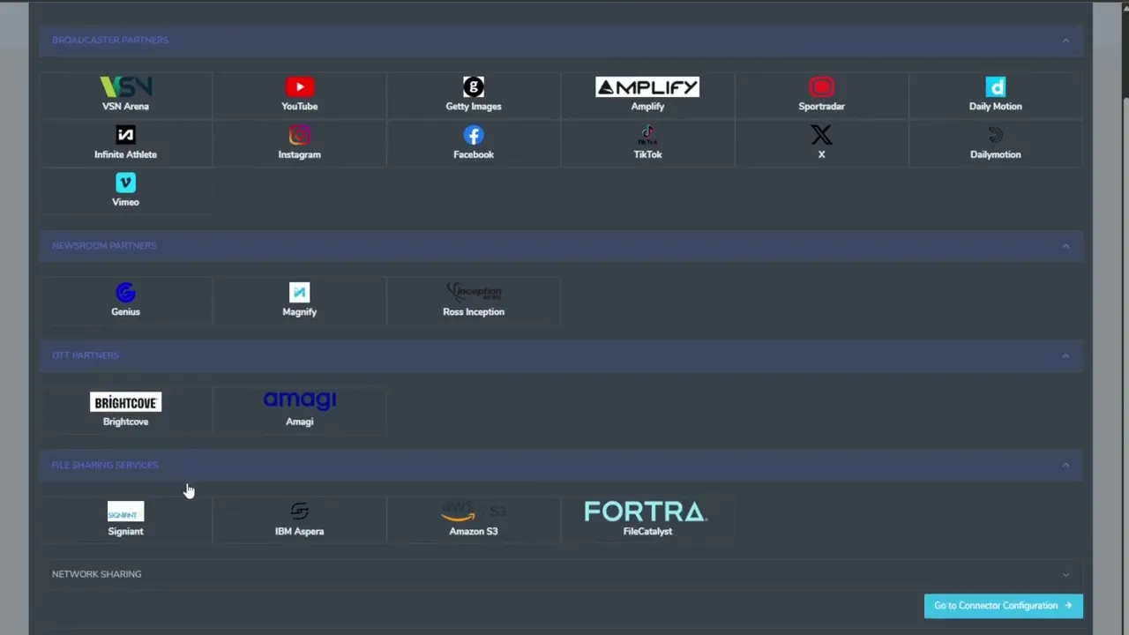Image resolution: width=1129 pixels, height=635 pixels.
Task: Open the Amagi logo
Action: [300, 400]
